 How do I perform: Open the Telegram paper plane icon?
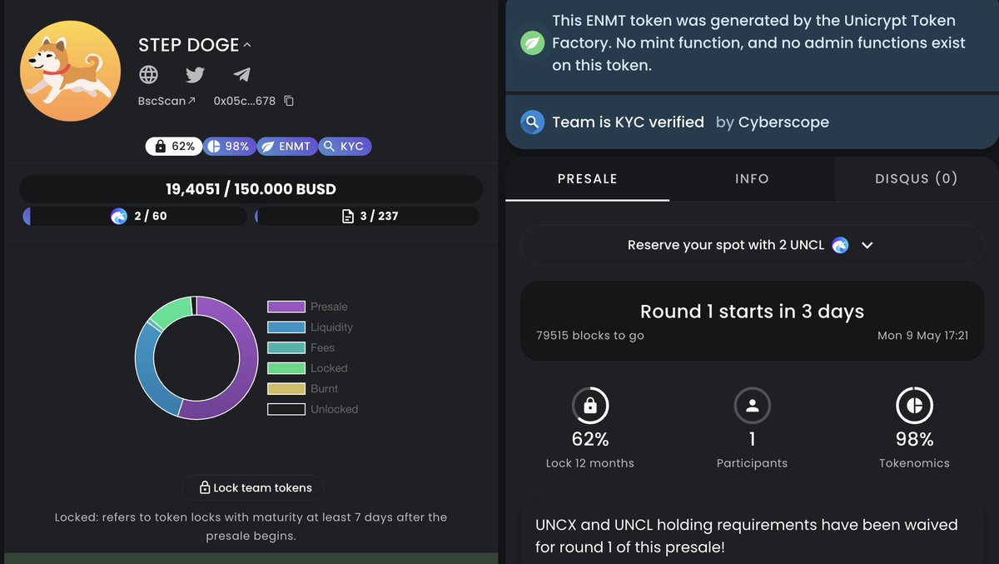(x=241, y=75)
